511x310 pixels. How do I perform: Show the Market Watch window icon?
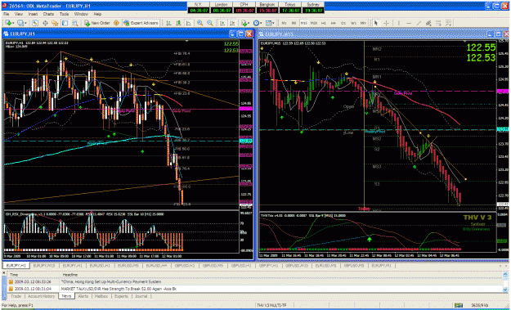pyautogui.click(x=35, y=23)
